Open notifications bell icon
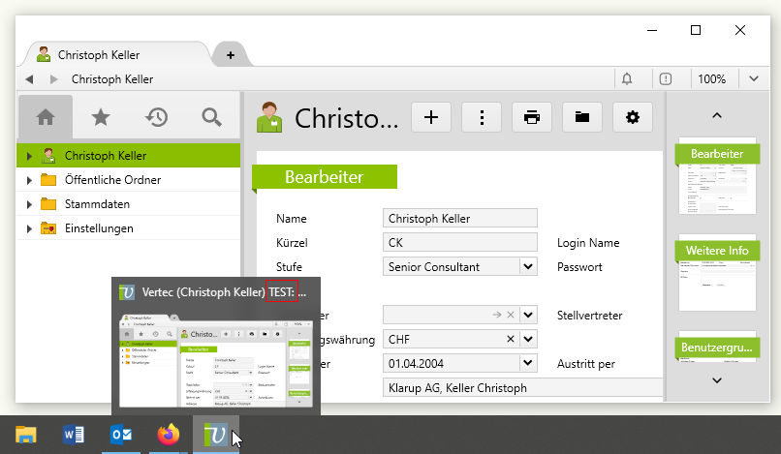The height and width of the screenshot is (454, 781). click(627, 79)
